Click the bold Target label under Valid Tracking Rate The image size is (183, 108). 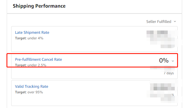21,92
